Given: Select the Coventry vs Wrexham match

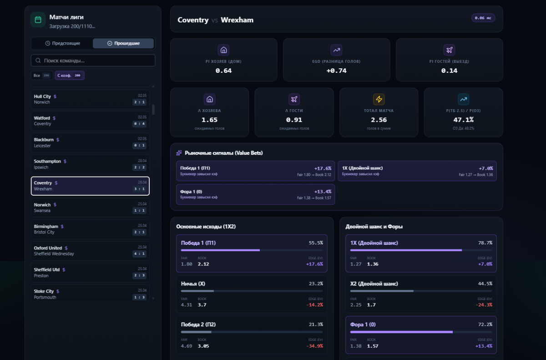Looking at the screenshot, I should [90, 186].
